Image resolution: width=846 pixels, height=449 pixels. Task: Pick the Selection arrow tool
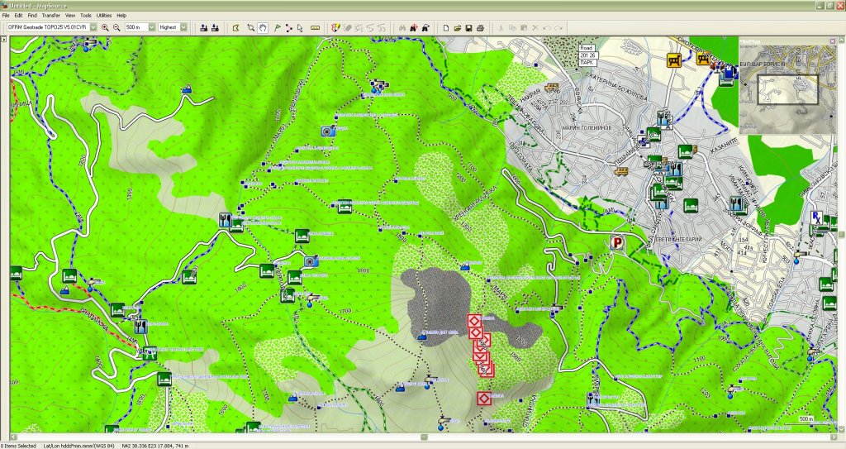point(301,27)
